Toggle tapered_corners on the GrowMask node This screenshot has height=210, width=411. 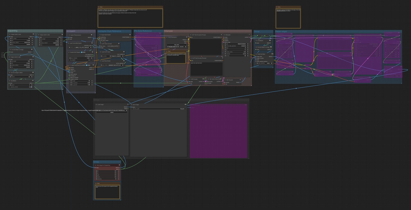(31, 87)
